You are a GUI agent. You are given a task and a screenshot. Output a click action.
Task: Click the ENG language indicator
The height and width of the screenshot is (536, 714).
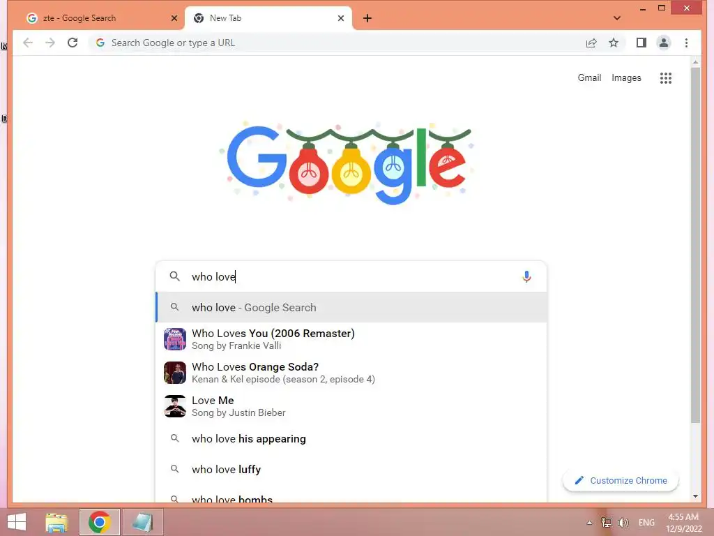click(x=646, y=523)
